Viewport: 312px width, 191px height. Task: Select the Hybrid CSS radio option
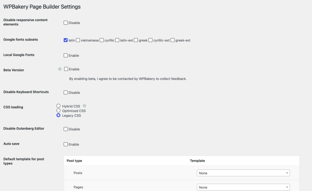tap(58, 106)
